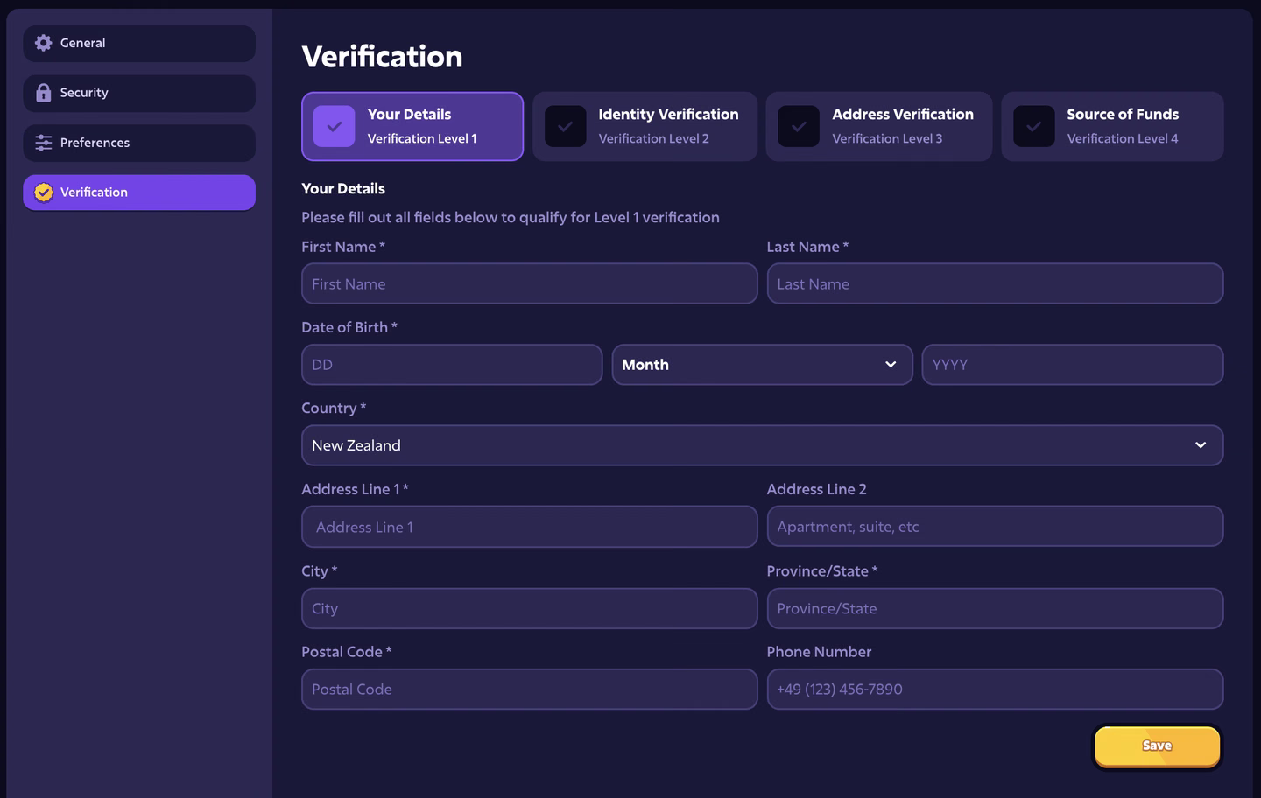1261x798 pixels.
Task: Open the Security settings menu
Action: 139,93
